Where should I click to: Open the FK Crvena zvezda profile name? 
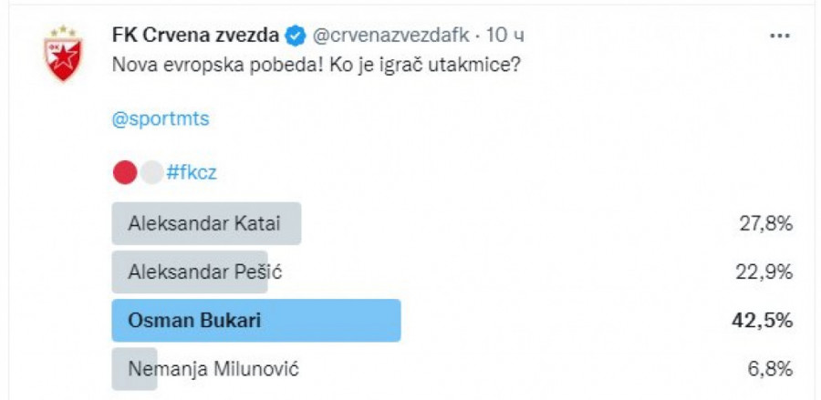[195, 36]
